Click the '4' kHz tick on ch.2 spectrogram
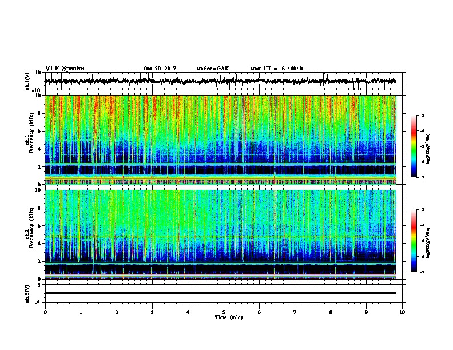This screenshot has height=350, width=453. (x=39, y=244)
